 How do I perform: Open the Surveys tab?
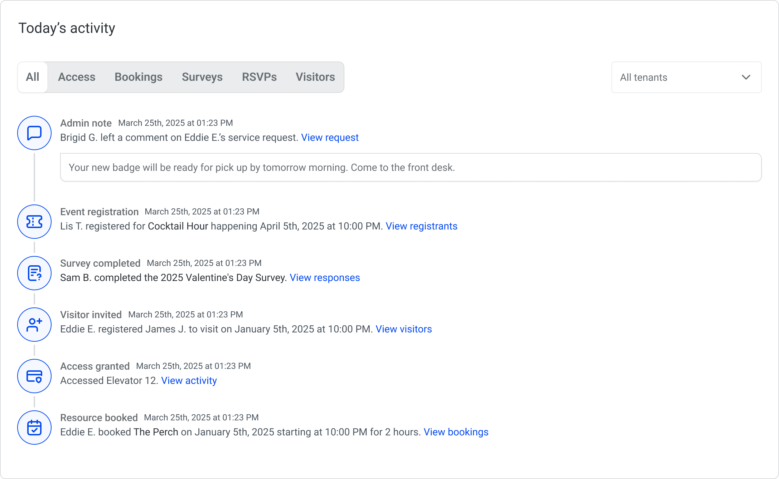202,77
